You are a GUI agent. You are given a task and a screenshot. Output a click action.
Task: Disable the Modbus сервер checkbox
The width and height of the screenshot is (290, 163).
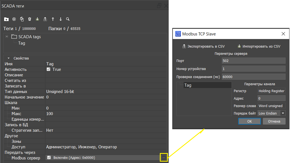[x=49, y=158]
